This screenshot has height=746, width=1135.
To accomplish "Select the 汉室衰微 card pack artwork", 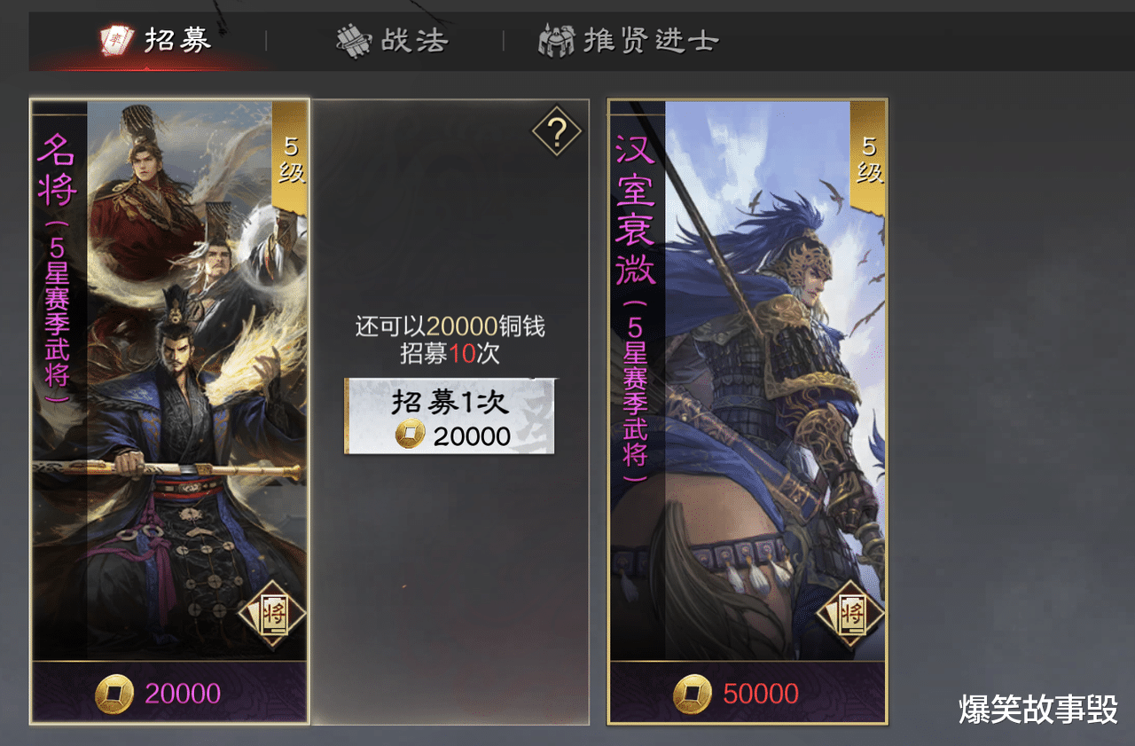I will (748, 381).
